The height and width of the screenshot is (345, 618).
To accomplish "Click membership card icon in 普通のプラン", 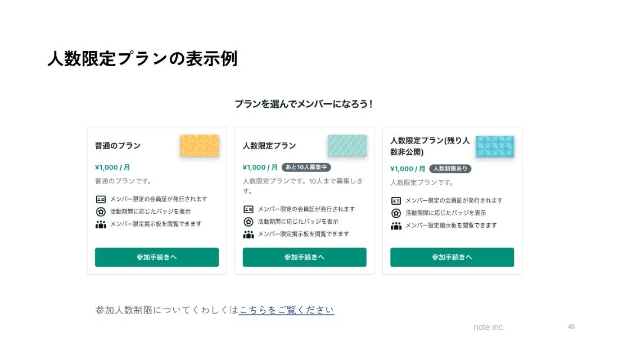I will (x=101, y=200).
